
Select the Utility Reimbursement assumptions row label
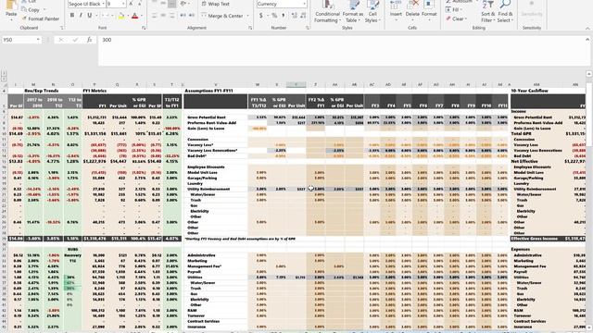tap(208, 189)
